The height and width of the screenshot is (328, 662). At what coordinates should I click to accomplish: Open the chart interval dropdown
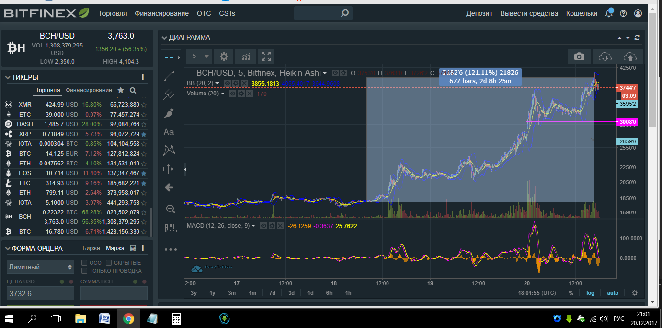pos(200,56)
